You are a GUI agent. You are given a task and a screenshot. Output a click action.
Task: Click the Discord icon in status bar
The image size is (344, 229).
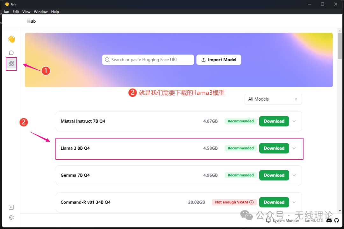pos(329,220)
